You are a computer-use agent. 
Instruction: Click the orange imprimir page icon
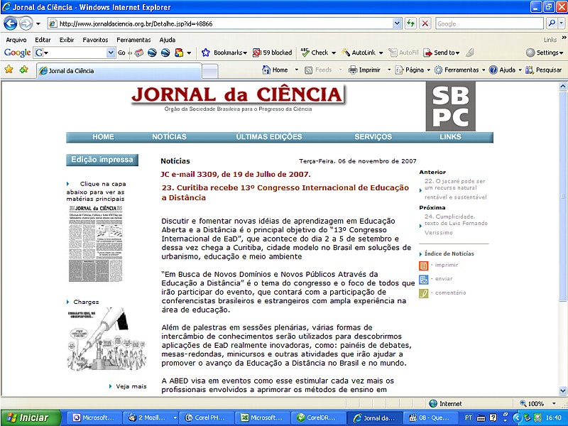[424, 265]
